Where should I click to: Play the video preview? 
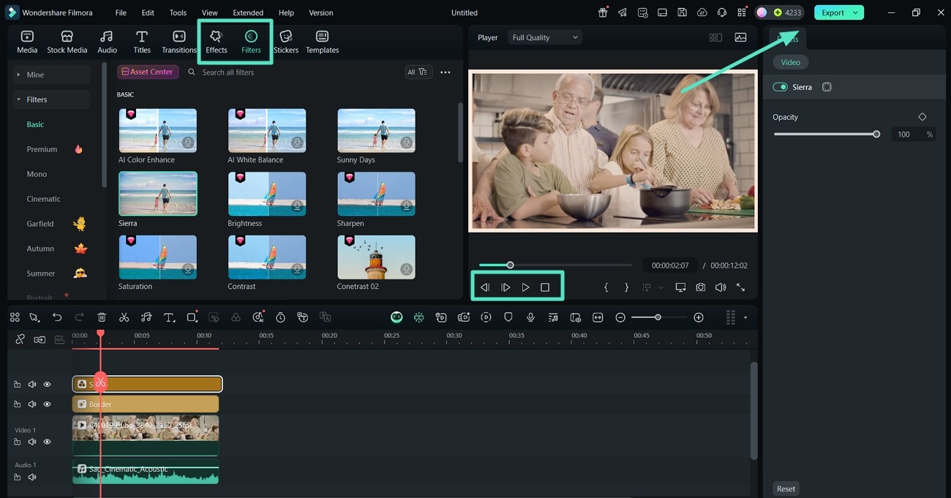(x=525, y=287)
